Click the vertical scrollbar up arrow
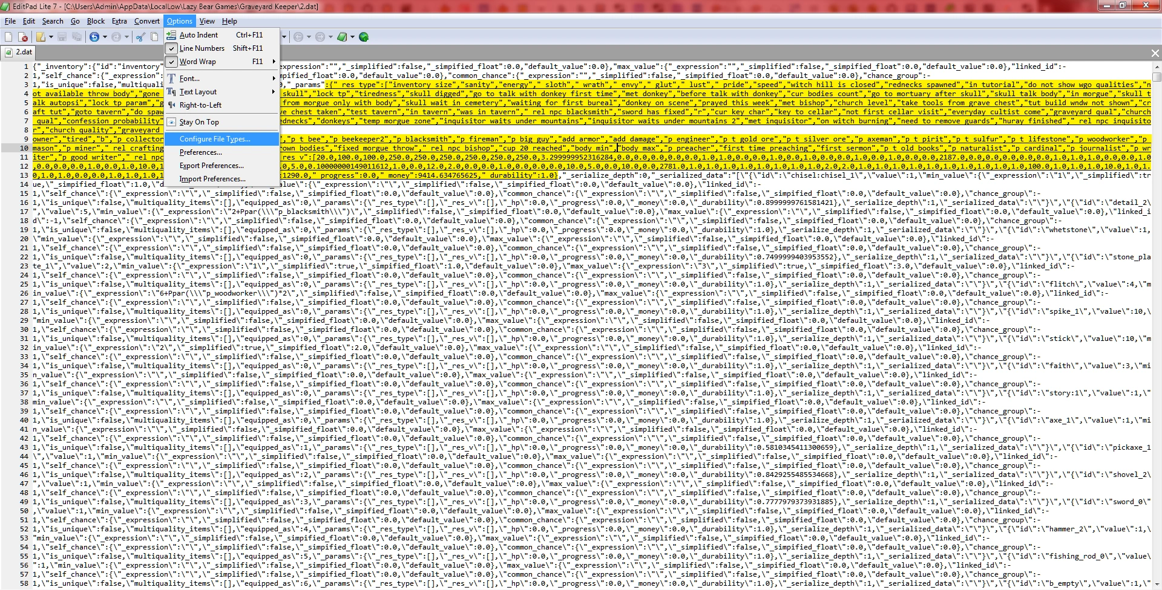 [1157, 66]
